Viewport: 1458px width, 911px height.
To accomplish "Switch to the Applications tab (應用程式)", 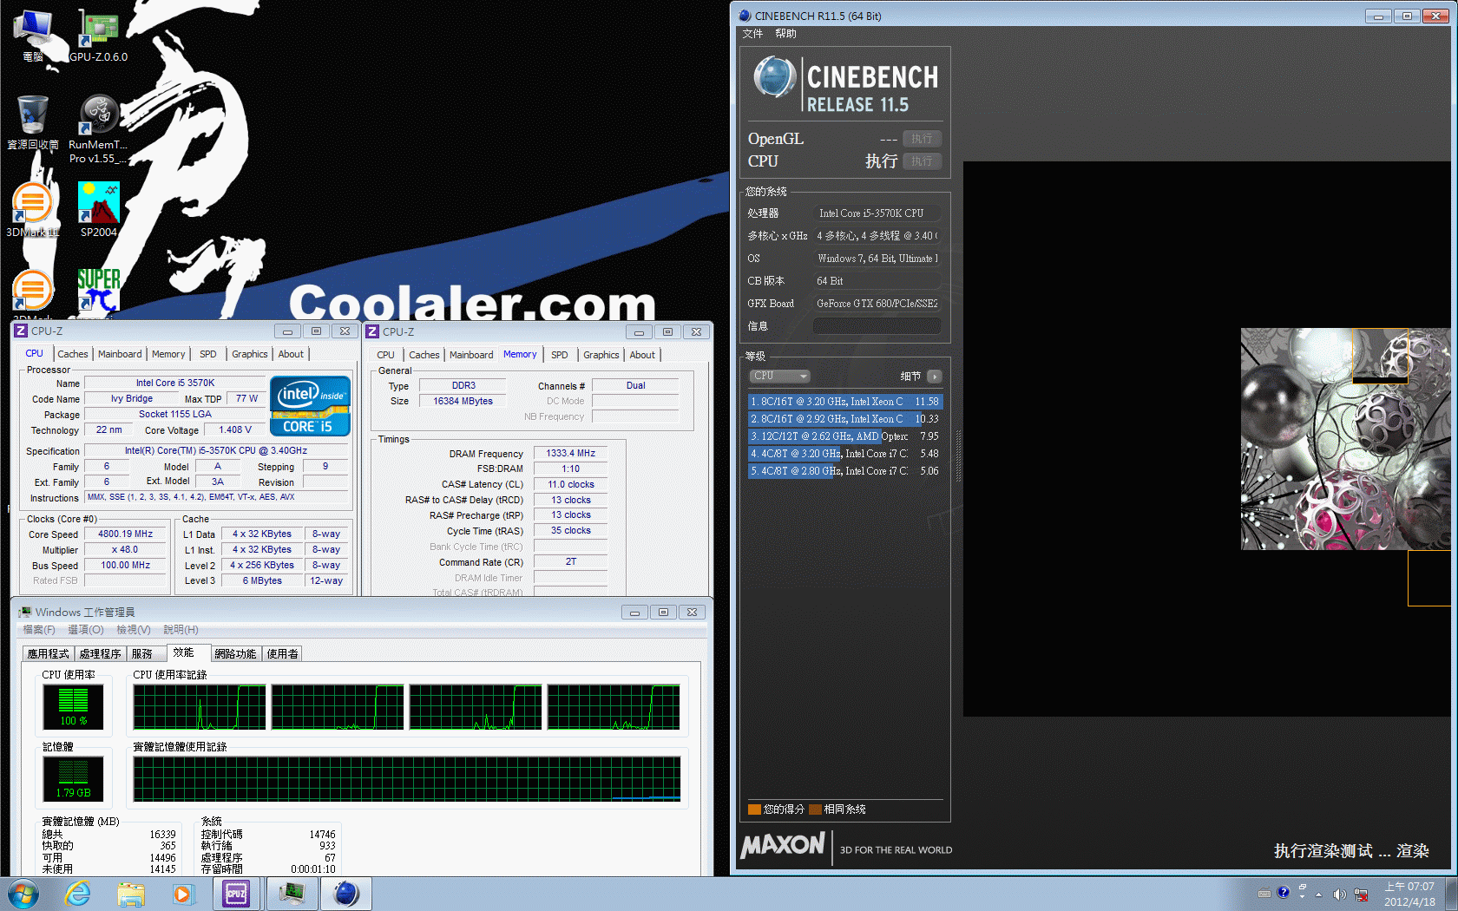I will pyautogui.click(x=48, y=653).
